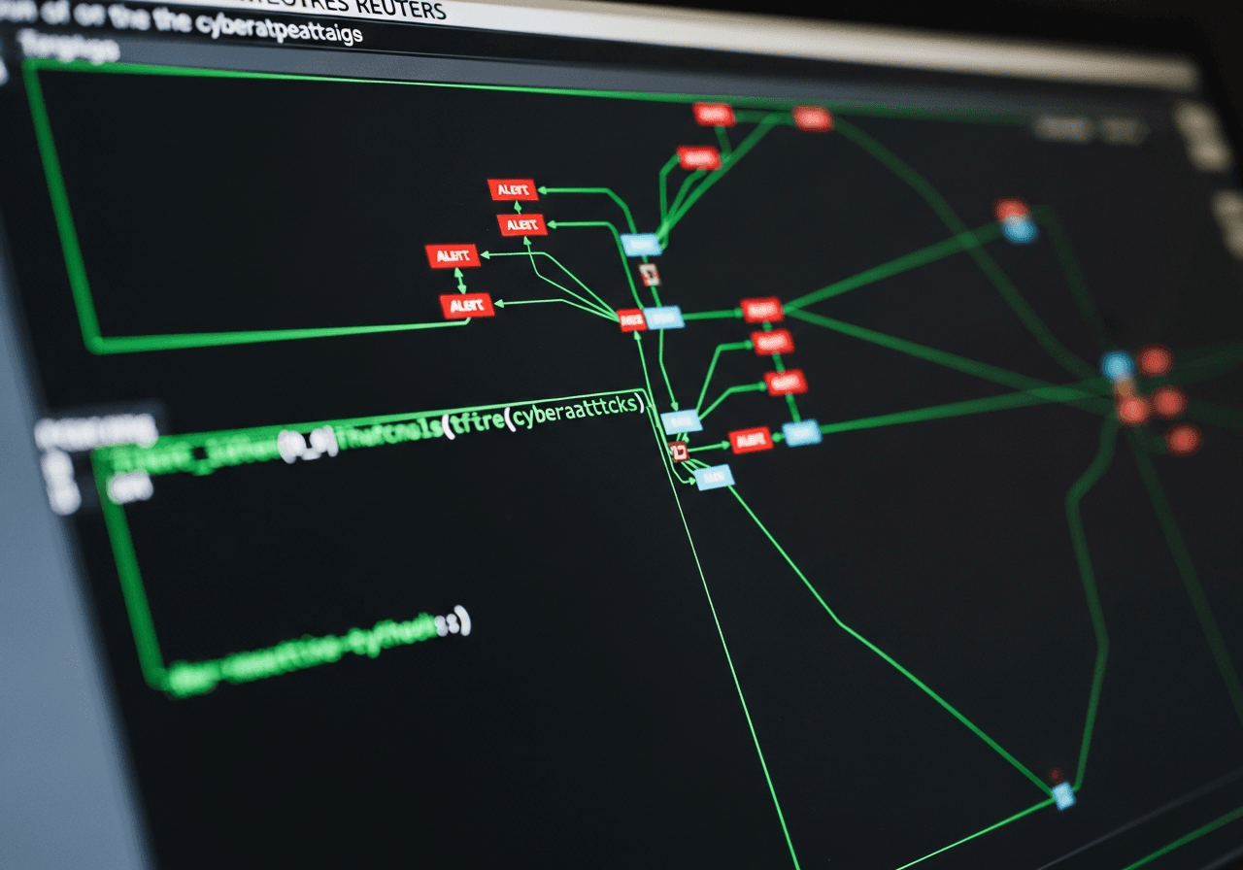1243x870 pixels.
Task: Click the lone ALERT node beside the blue node
Action: click(750, 441)
